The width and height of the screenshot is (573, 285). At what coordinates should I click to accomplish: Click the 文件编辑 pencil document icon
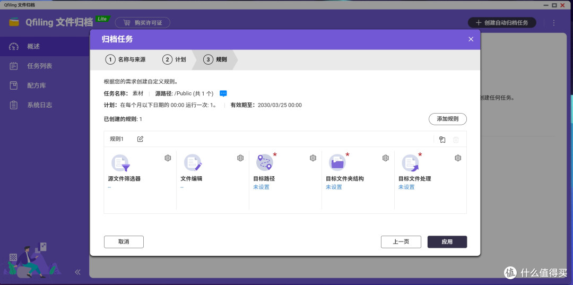(193, 163)
